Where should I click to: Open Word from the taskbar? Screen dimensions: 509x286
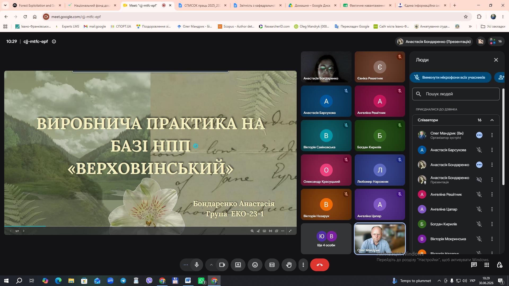(x=188, y=281)
